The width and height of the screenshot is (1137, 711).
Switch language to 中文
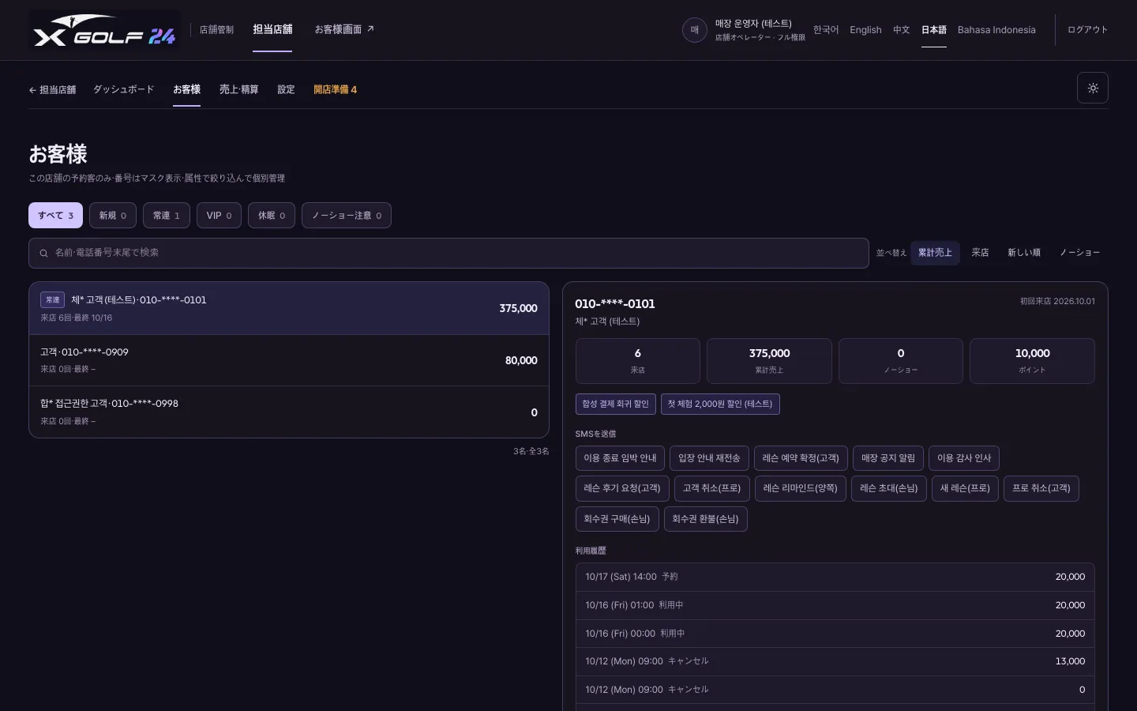[x=901, y=30]
